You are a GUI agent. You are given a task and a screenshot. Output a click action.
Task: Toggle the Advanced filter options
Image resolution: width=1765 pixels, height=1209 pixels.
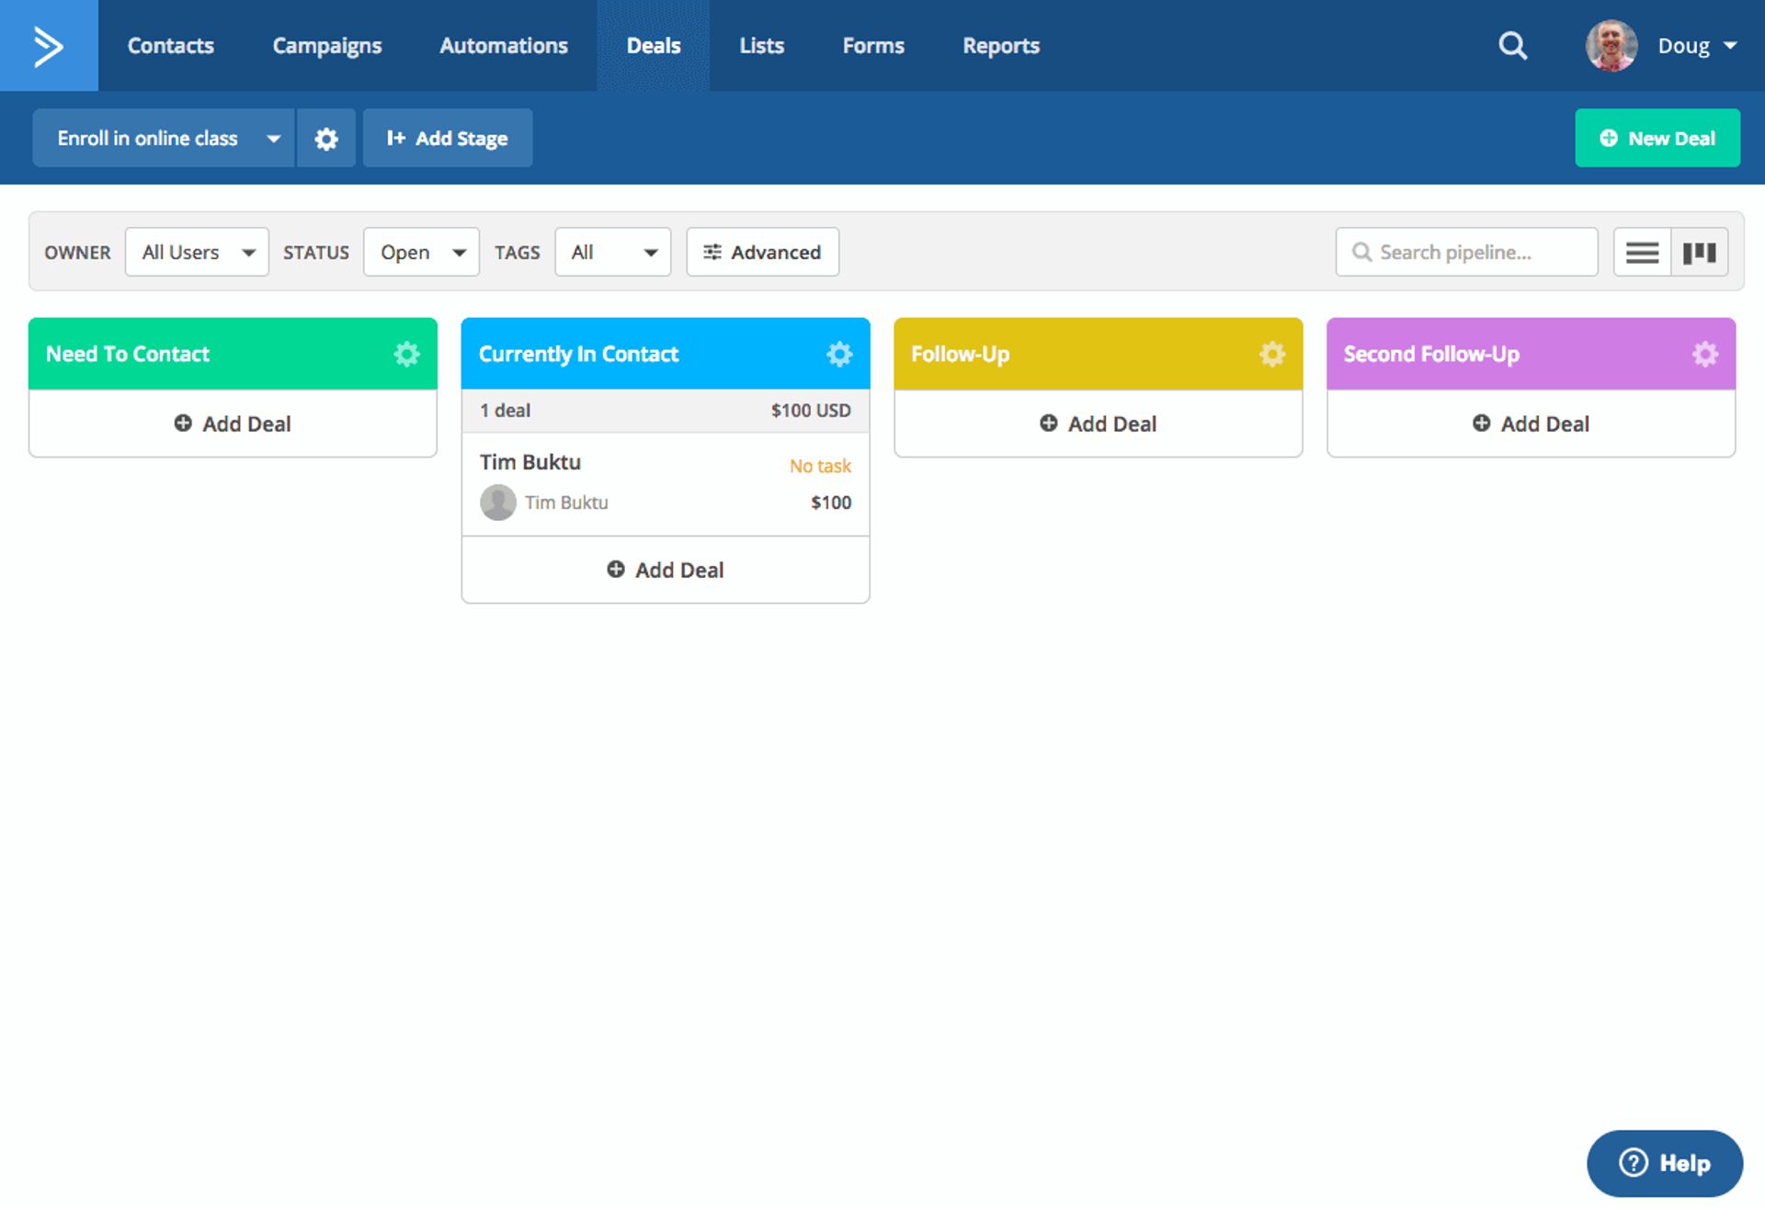(x=762, y=252)
